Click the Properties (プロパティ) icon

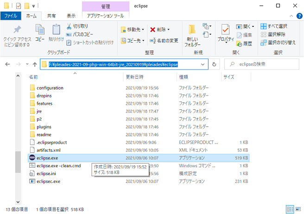click(x=226, y=30)
